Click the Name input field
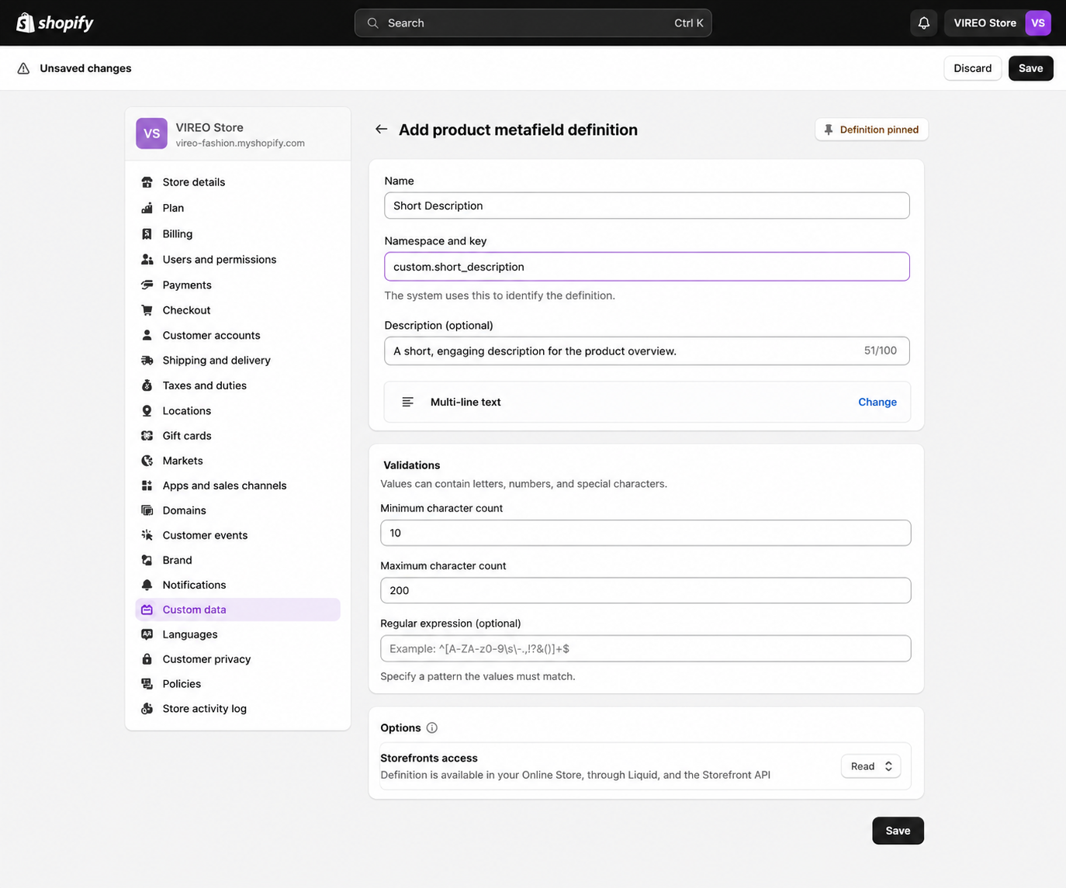 click(x=646, y=206)
